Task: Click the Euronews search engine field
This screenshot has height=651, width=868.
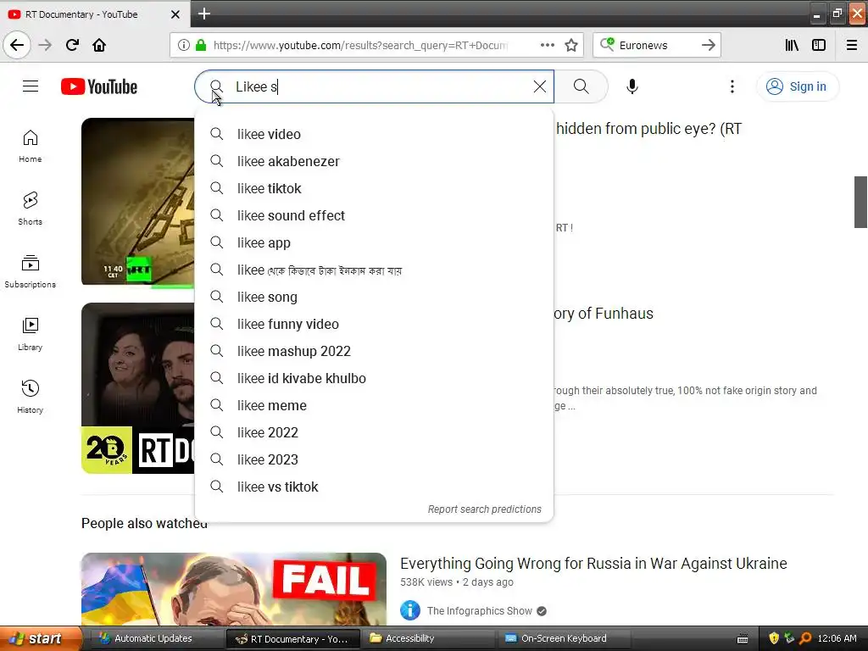Action: point(656,45)
